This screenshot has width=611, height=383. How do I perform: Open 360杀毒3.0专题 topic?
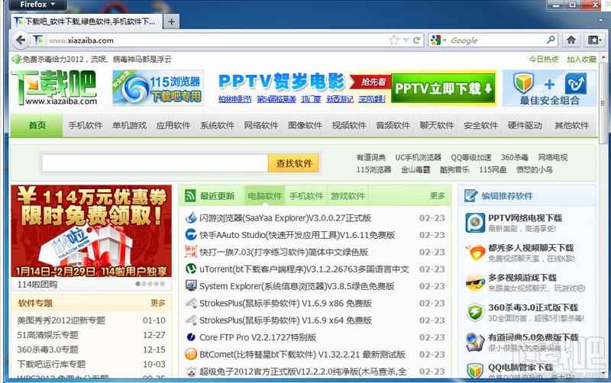(x=47, y=349)
